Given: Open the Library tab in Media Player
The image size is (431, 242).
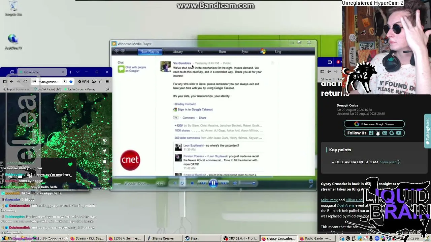Looking at the screenshot, I should coord(177,52).
